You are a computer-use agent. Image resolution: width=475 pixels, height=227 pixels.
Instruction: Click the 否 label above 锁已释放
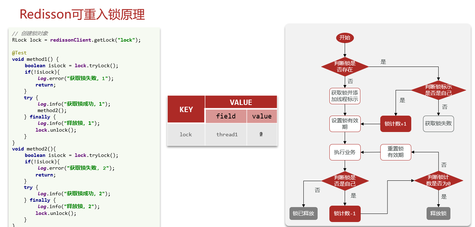click(317, 190)
